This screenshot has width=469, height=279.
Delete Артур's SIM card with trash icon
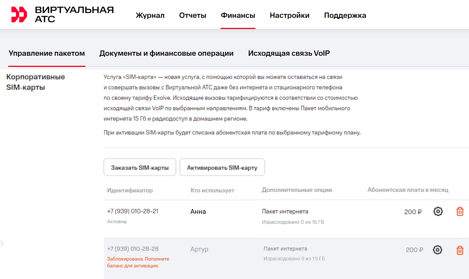click(460, 250)
